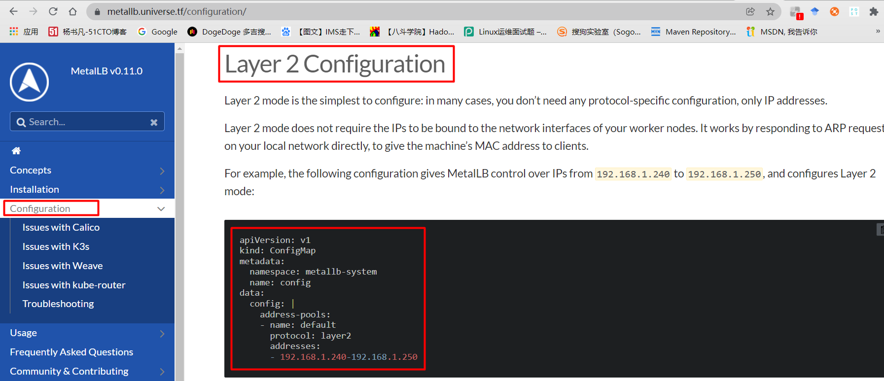
Task: Click the address bar URL
Action: [x=177, y=11]
